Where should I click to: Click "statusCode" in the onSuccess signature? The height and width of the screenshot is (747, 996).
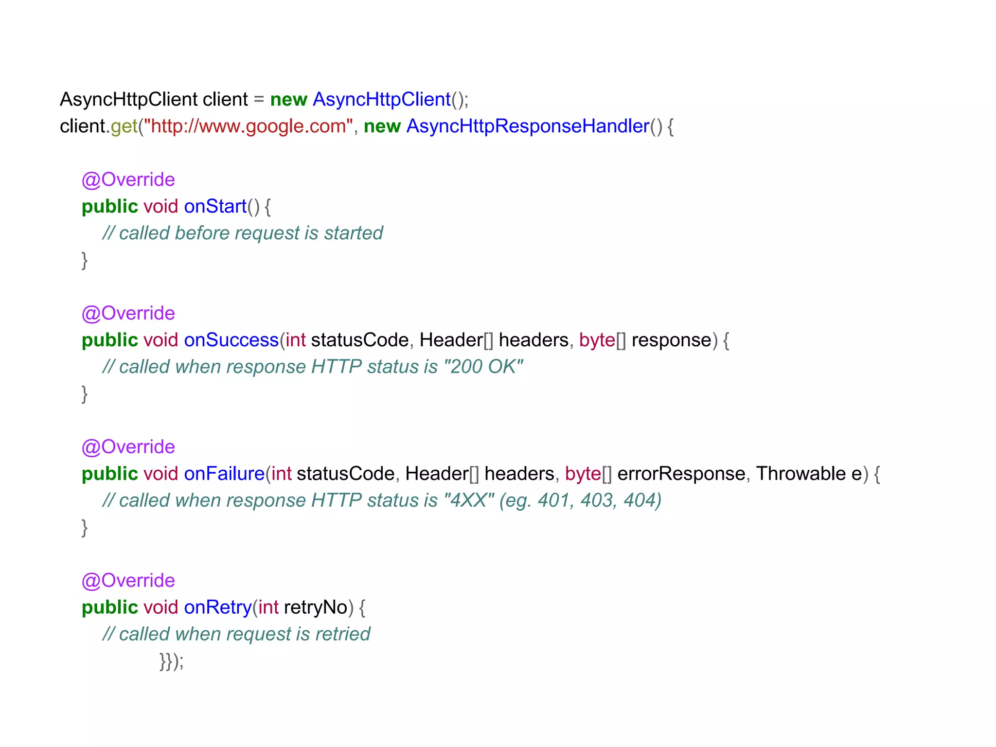(360, 340)
